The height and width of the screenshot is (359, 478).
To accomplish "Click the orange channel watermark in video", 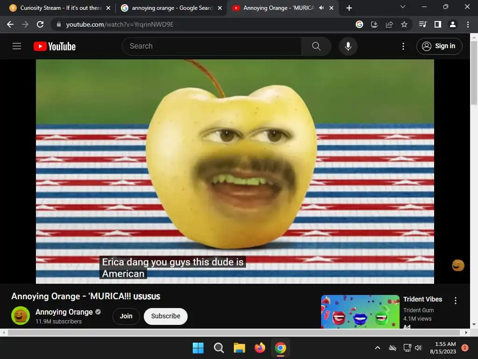I will (458, 266).
